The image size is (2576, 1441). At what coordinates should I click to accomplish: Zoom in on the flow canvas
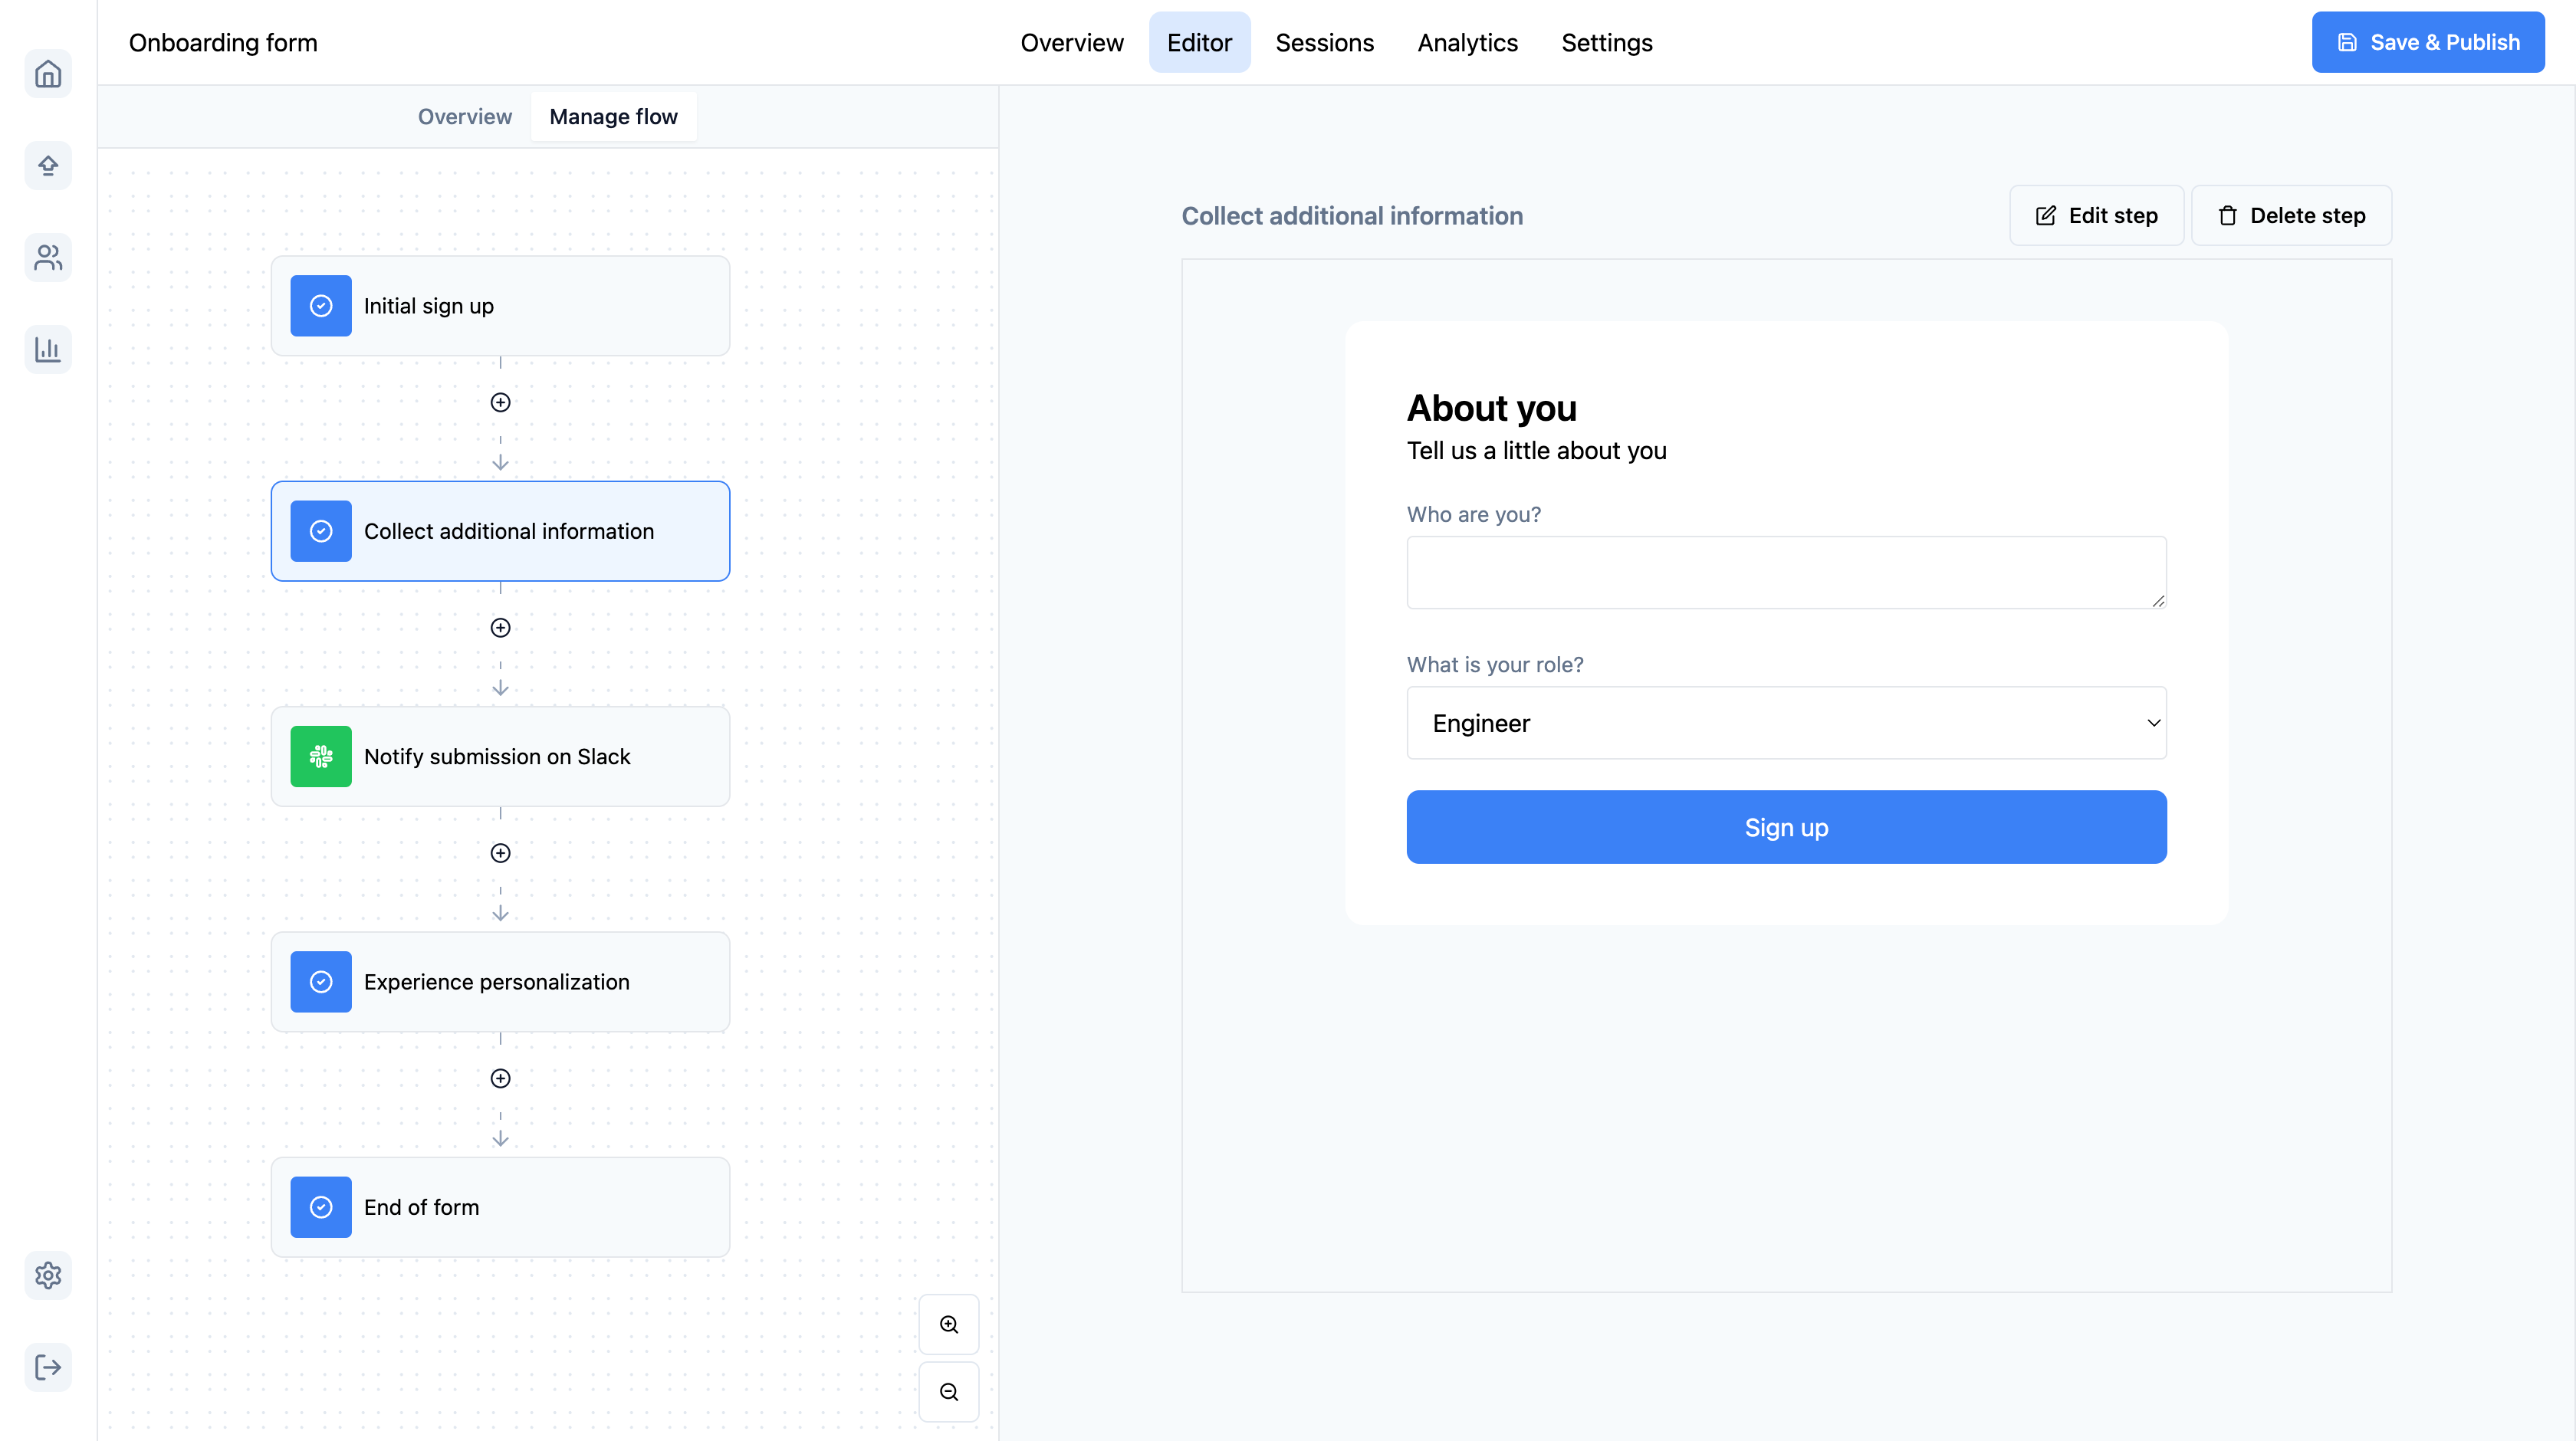tap(949, 1324)
